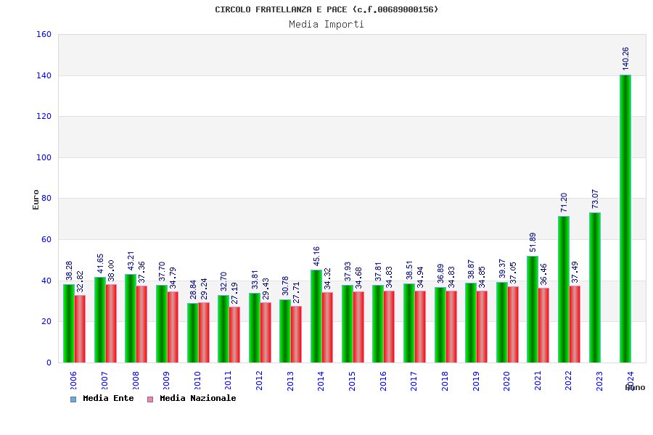Viewport: 653px width, 435px height.
Task: Select the 2023 green bar of 73.07
Action: 595,288
